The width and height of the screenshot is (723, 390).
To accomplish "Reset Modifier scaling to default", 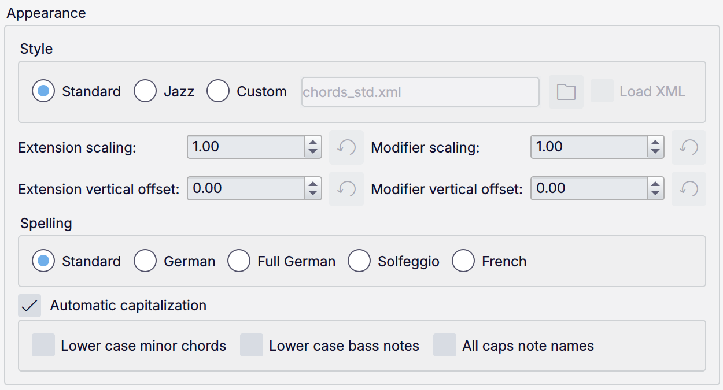I will [x=689, y=147].
